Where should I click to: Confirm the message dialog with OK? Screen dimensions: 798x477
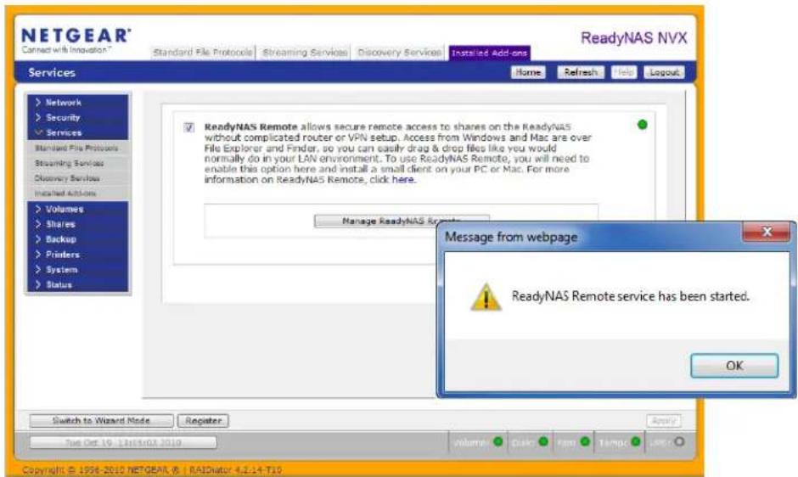tap(734, 366)
